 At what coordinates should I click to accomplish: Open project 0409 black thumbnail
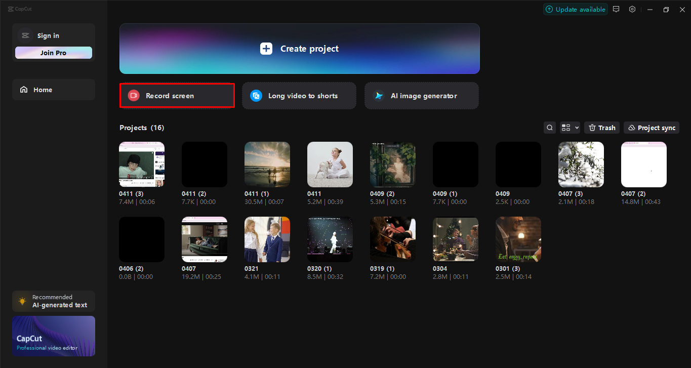pos(518,165)
